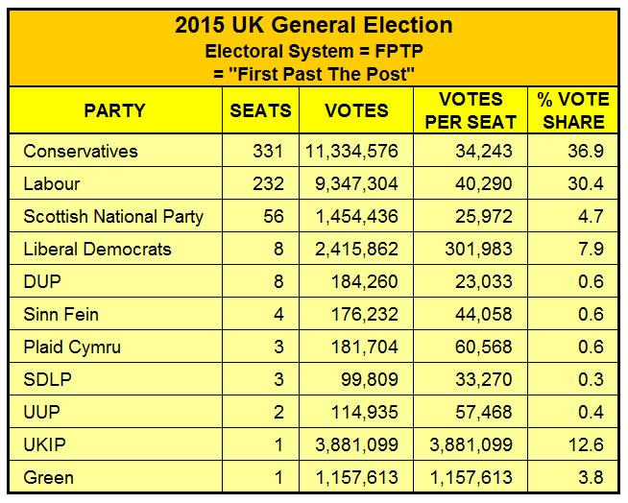
Task: Click the PARTY column header
Action: point(115,110)
